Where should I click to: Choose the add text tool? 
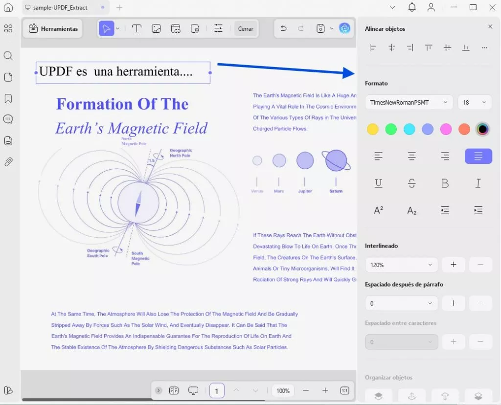click(x=137, y=29)
